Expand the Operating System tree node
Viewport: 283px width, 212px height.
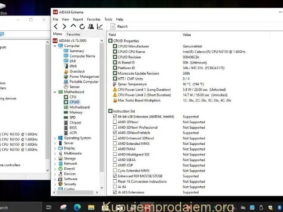click(x=55, y=138)
